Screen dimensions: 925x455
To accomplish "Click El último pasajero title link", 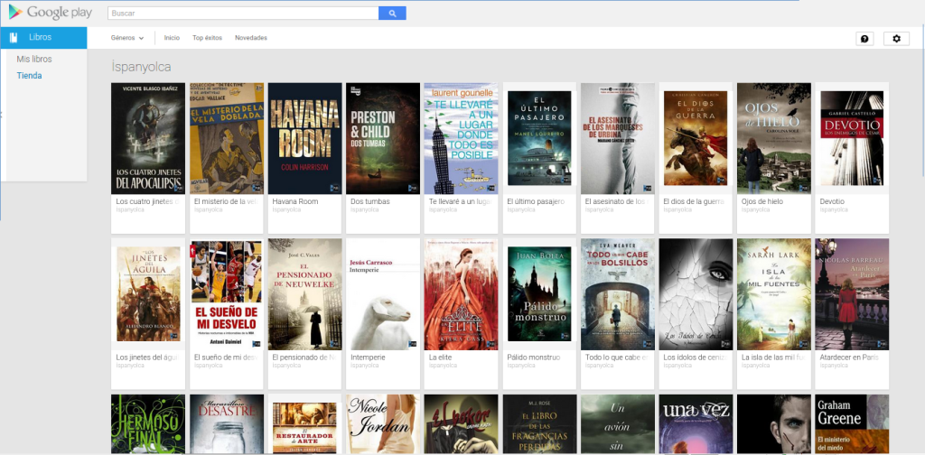I will (x=536, y=201).
